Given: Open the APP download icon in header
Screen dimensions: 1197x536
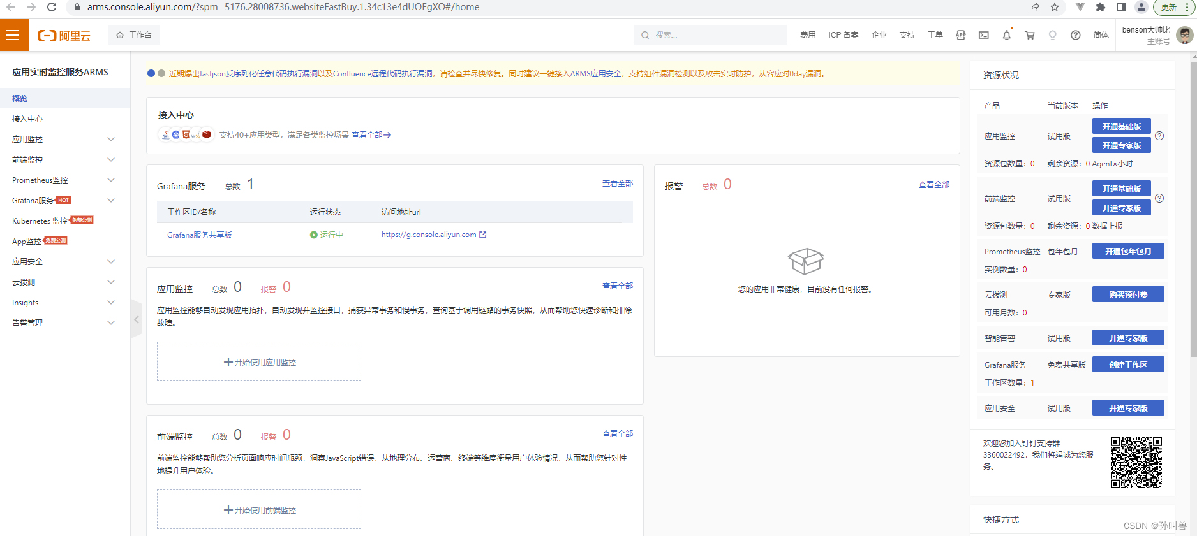Looking at the screenshot, I should tap(960, 35).
